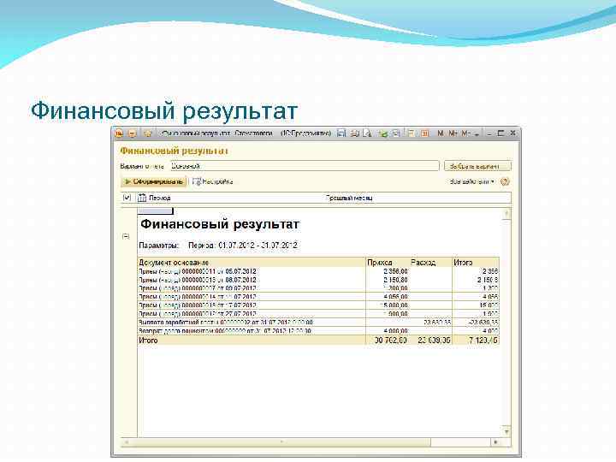Open the Calendar icon in title bar

tap(424, 133)
